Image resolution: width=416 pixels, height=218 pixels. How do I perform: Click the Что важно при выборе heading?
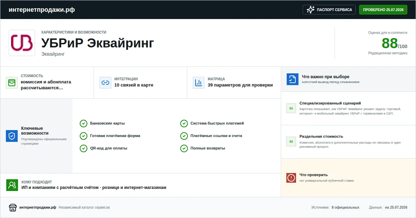[326, 77]
